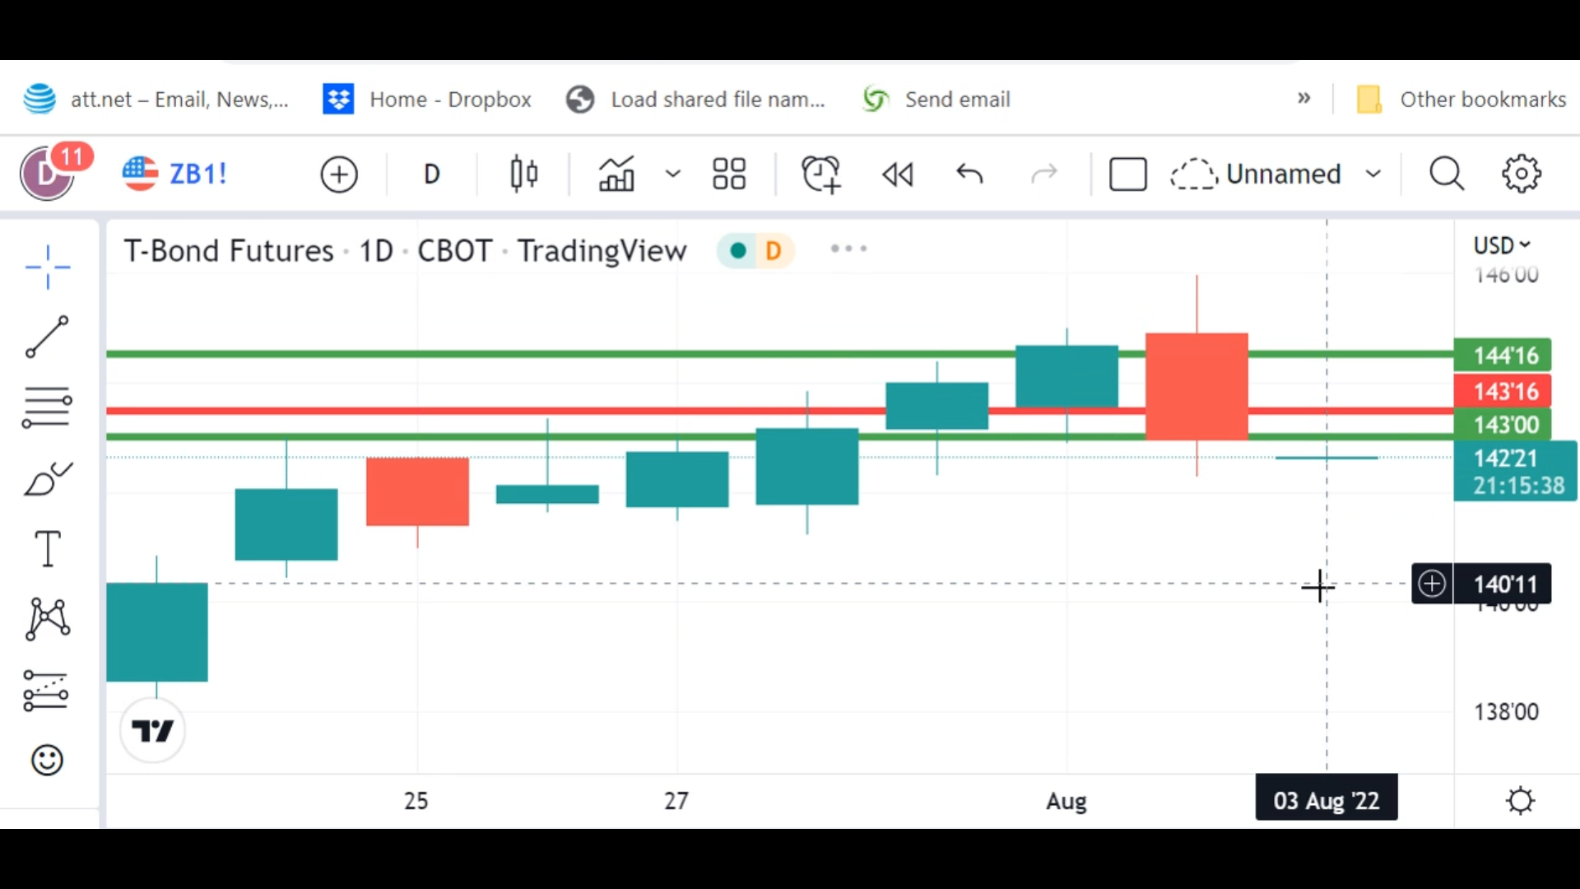
Task: Select the forecasting and measurement tool
Action: pos(46,690)
